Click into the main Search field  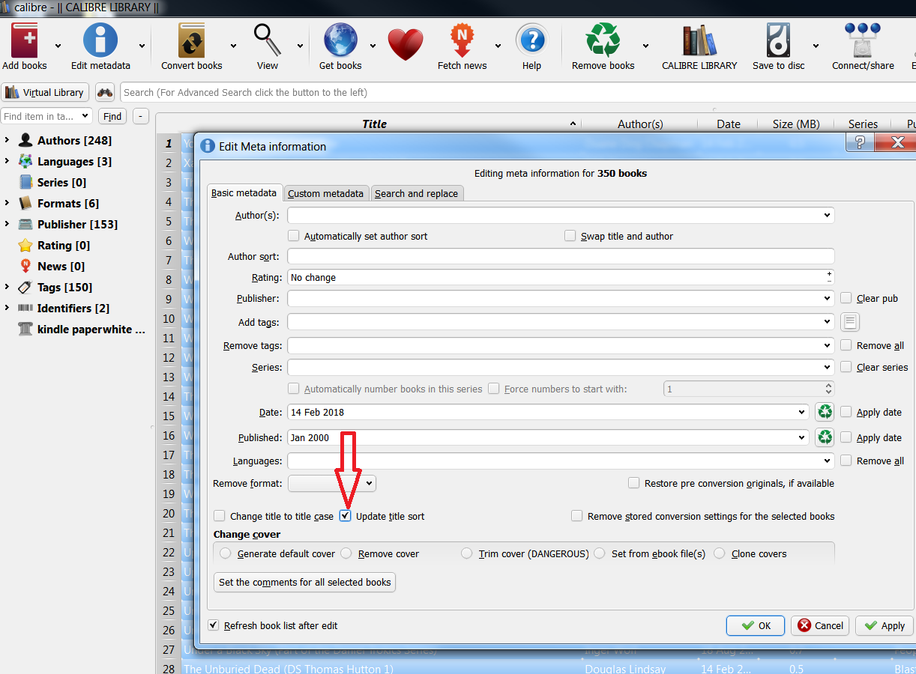517,92
